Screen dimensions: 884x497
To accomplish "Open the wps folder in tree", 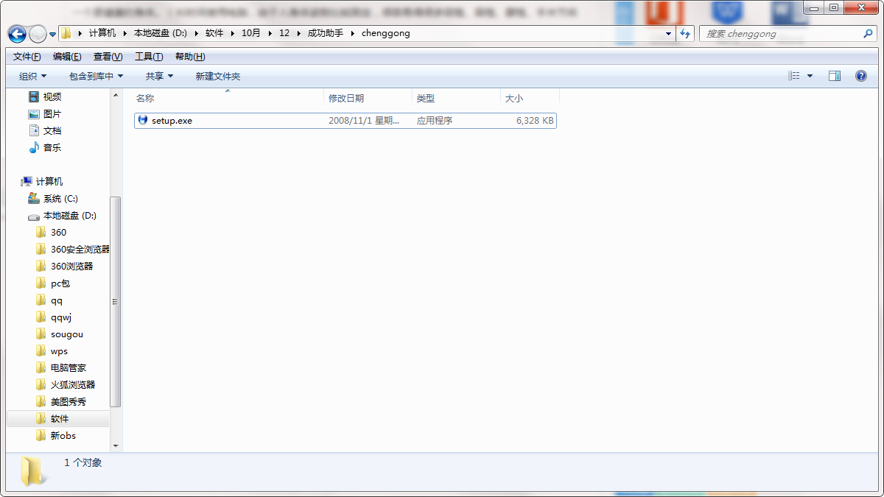I will [59, 350].
